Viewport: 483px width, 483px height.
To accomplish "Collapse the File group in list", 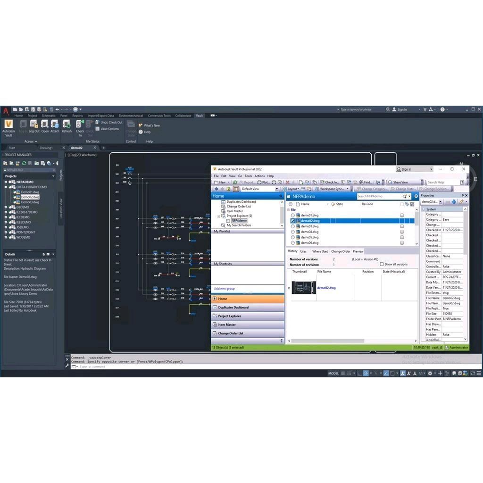I will [x=289, y=210].
